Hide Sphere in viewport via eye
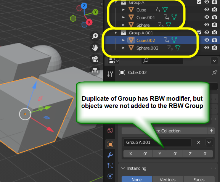The width and height of the screenshot is (220, 182). click(207, 24)
